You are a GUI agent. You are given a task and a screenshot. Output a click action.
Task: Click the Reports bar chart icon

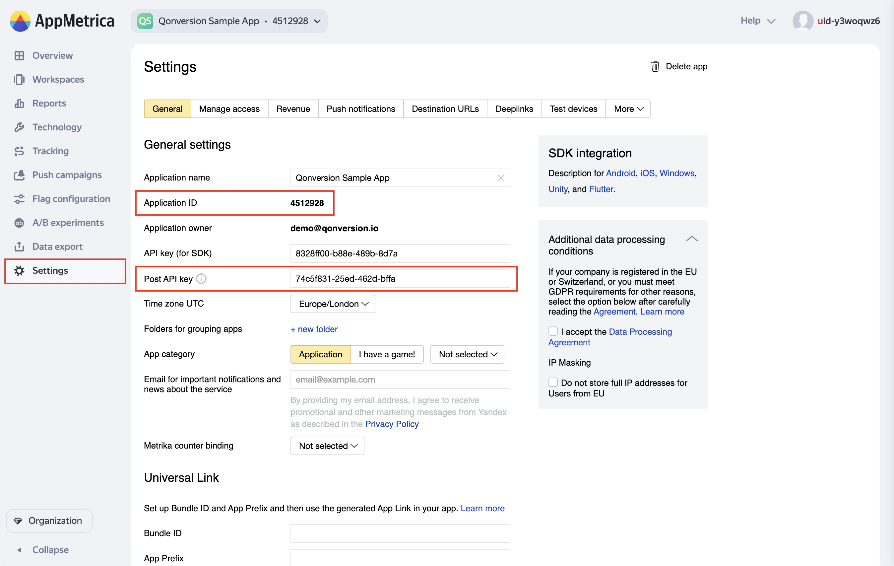19,103
